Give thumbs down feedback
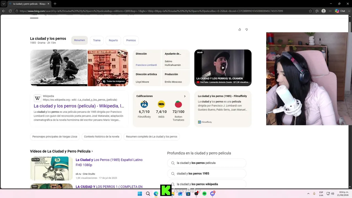This screenshot has width=352, height=198. (246, 29)
